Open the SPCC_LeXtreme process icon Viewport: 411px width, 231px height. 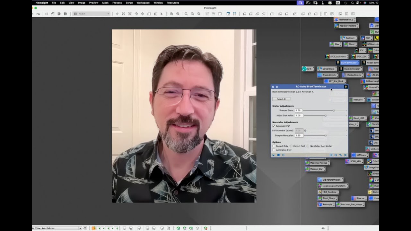336,56
